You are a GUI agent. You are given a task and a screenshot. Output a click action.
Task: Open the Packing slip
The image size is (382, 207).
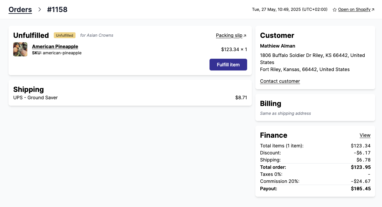[x=229, y=35]
